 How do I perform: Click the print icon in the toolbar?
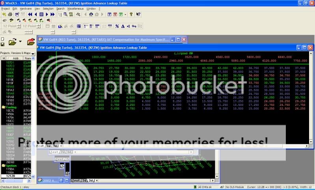click(10, 14)
